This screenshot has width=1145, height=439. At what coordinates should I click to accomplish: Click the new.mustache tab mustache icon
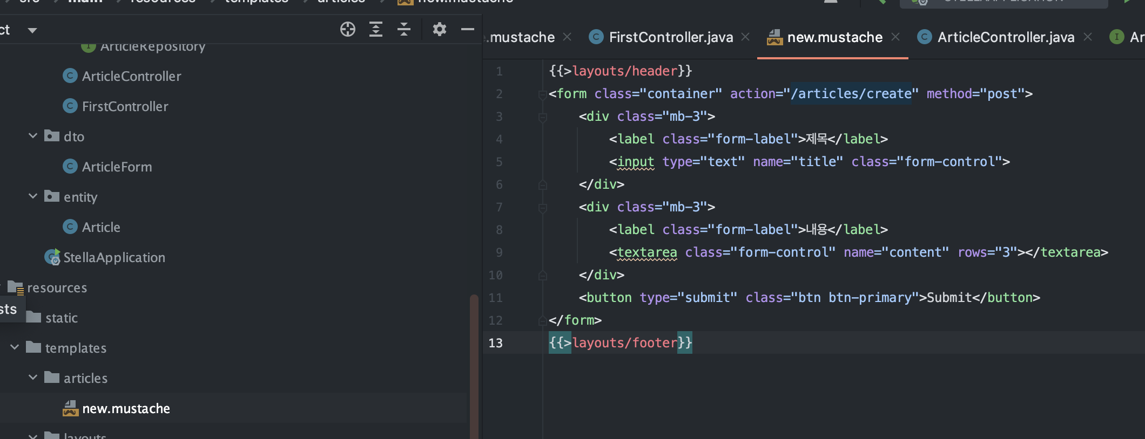point(774,37)
